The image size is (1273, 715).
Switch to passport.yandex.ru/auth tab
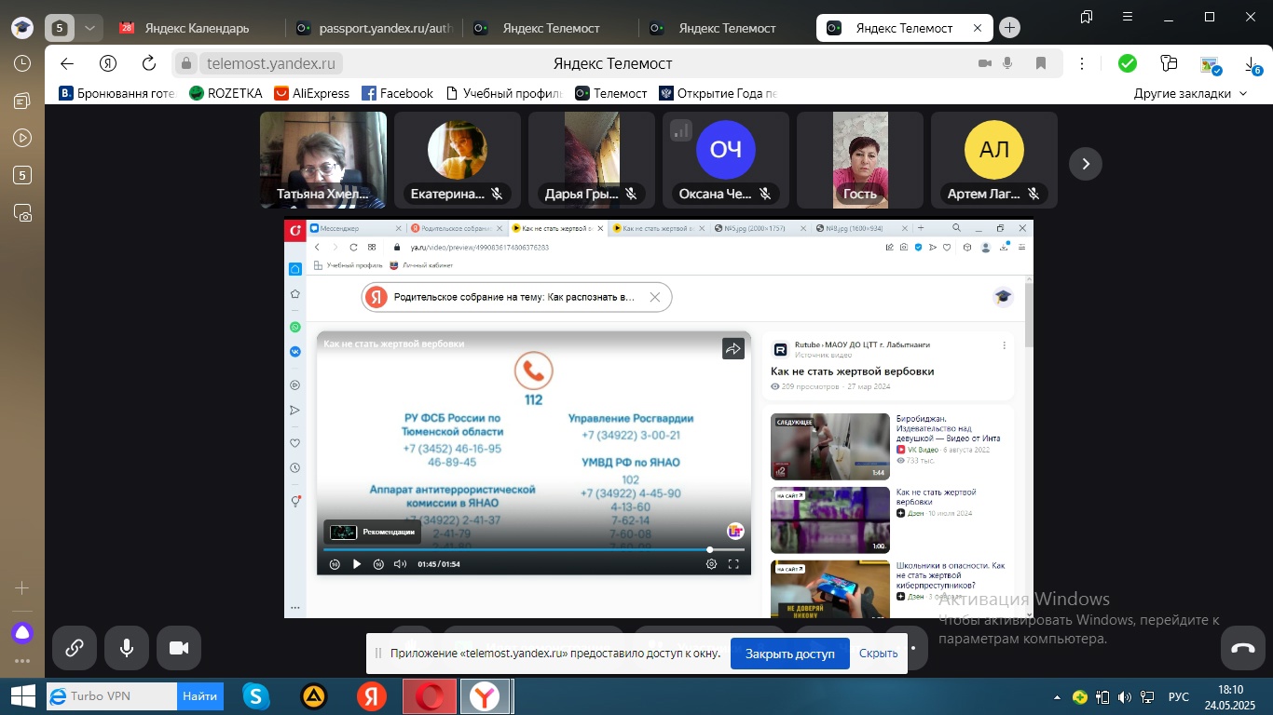tap(373, 28)
